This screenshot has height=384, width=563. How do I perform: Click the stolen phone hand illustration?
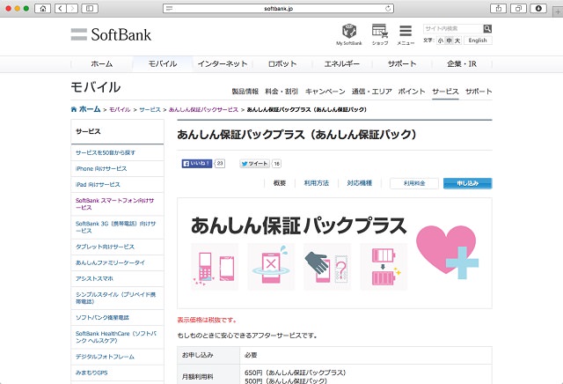click(x=327, y=267)
